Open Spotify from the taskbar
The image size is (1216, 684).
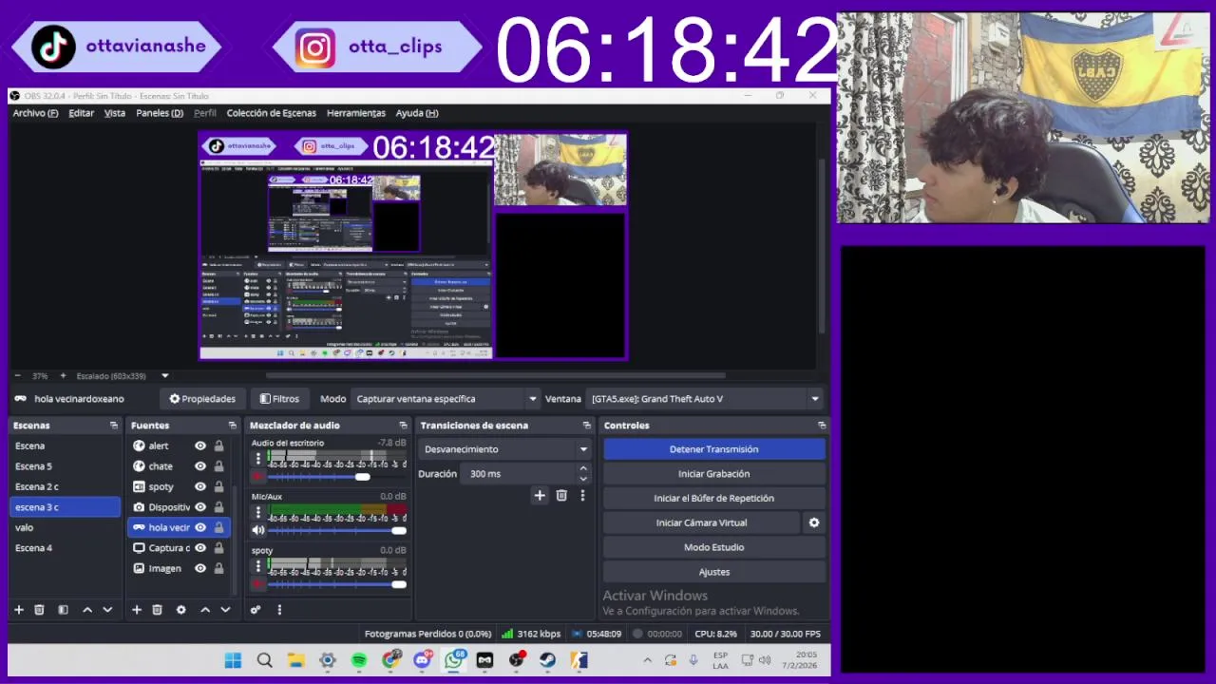click(x=359, y=660)
